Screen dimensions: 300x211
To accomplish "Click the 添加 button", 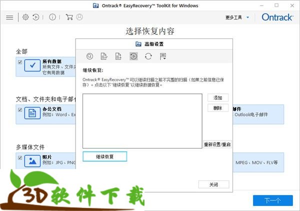I will (218, 98).
